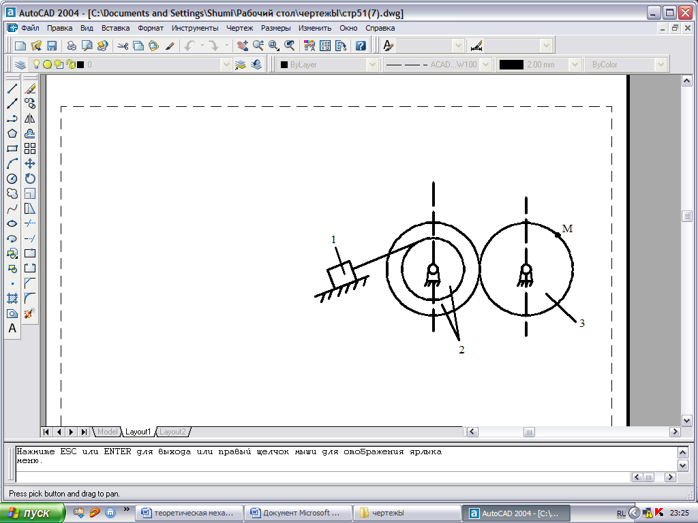Click the Plot (print) icon

tap(72, 46)
